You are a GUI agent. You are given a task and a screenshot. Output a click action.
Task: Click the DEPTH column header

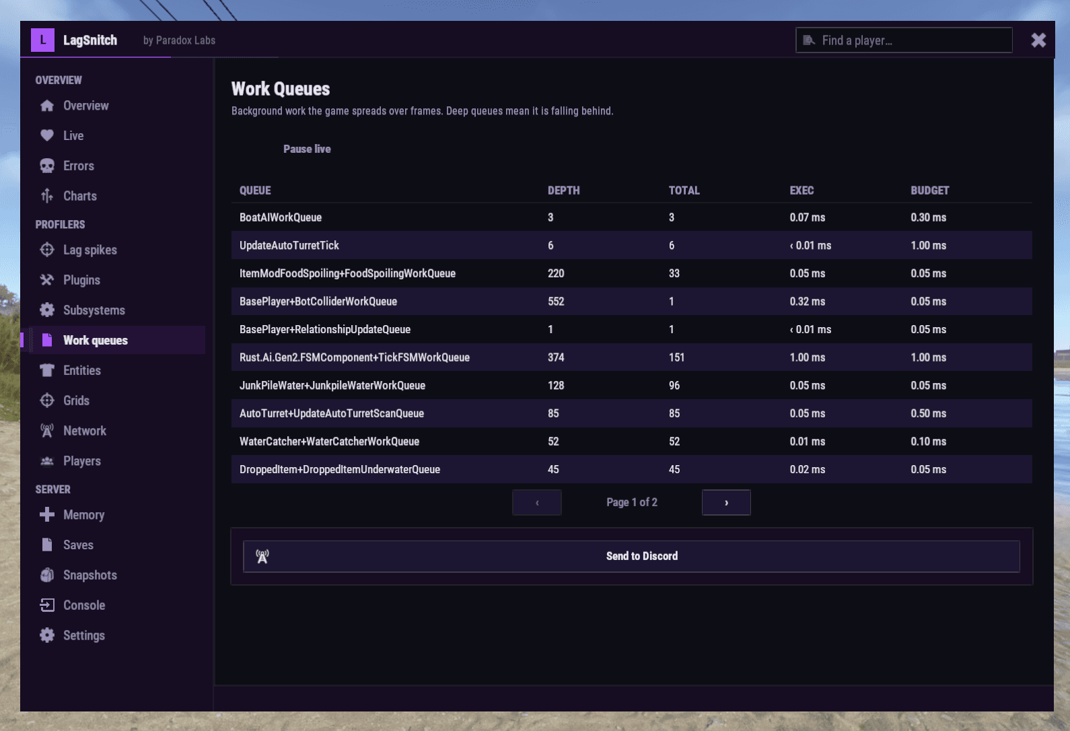[x=563, y=190]
